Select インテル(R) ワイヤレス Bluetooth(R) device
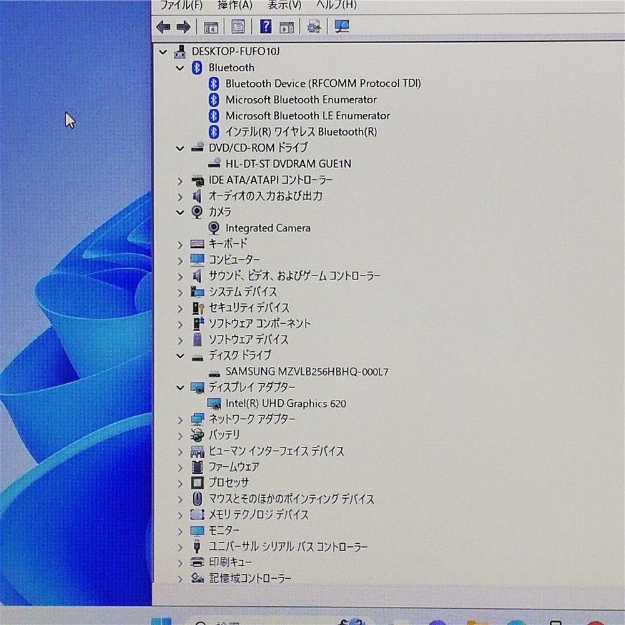Viewport: 625px width, 625px height. [x=301, y=131]
